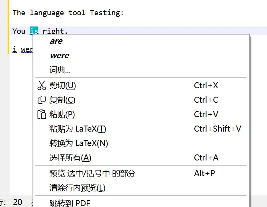Choose 清除行内预览(L) menu item
The width and height of the screenshot is (267, 207).
click(x=77, y=188)
